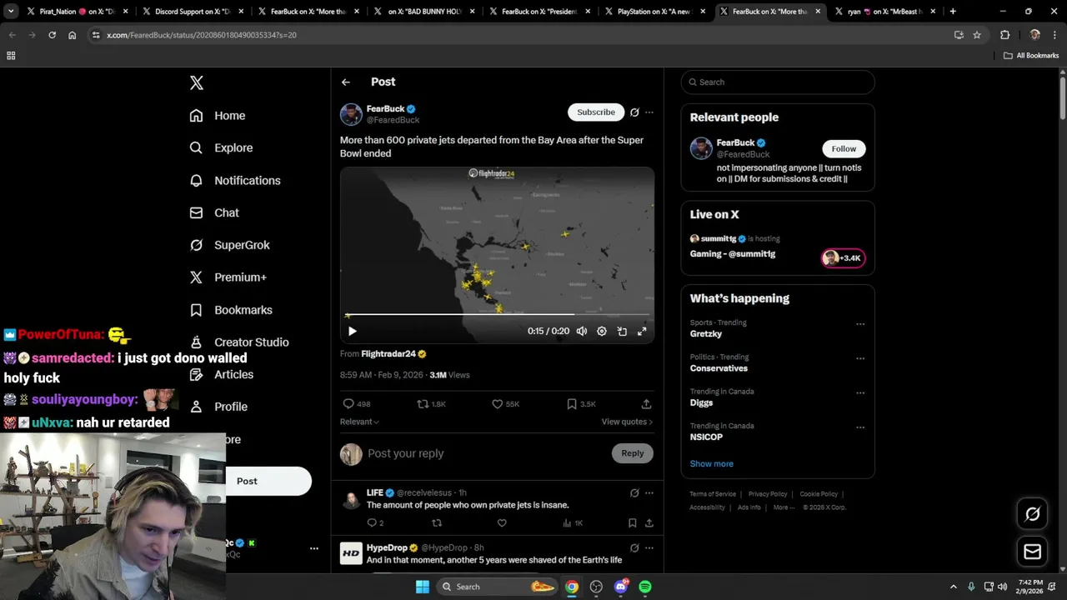Open Profile in the sidebar
The height and width of the screenshot is (600, 1067).
[218, 407]
